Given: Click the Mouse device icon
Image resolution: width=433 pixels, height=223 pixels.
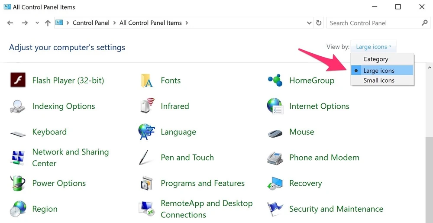Looking at the screenshot, I should (x=275, y=132).
